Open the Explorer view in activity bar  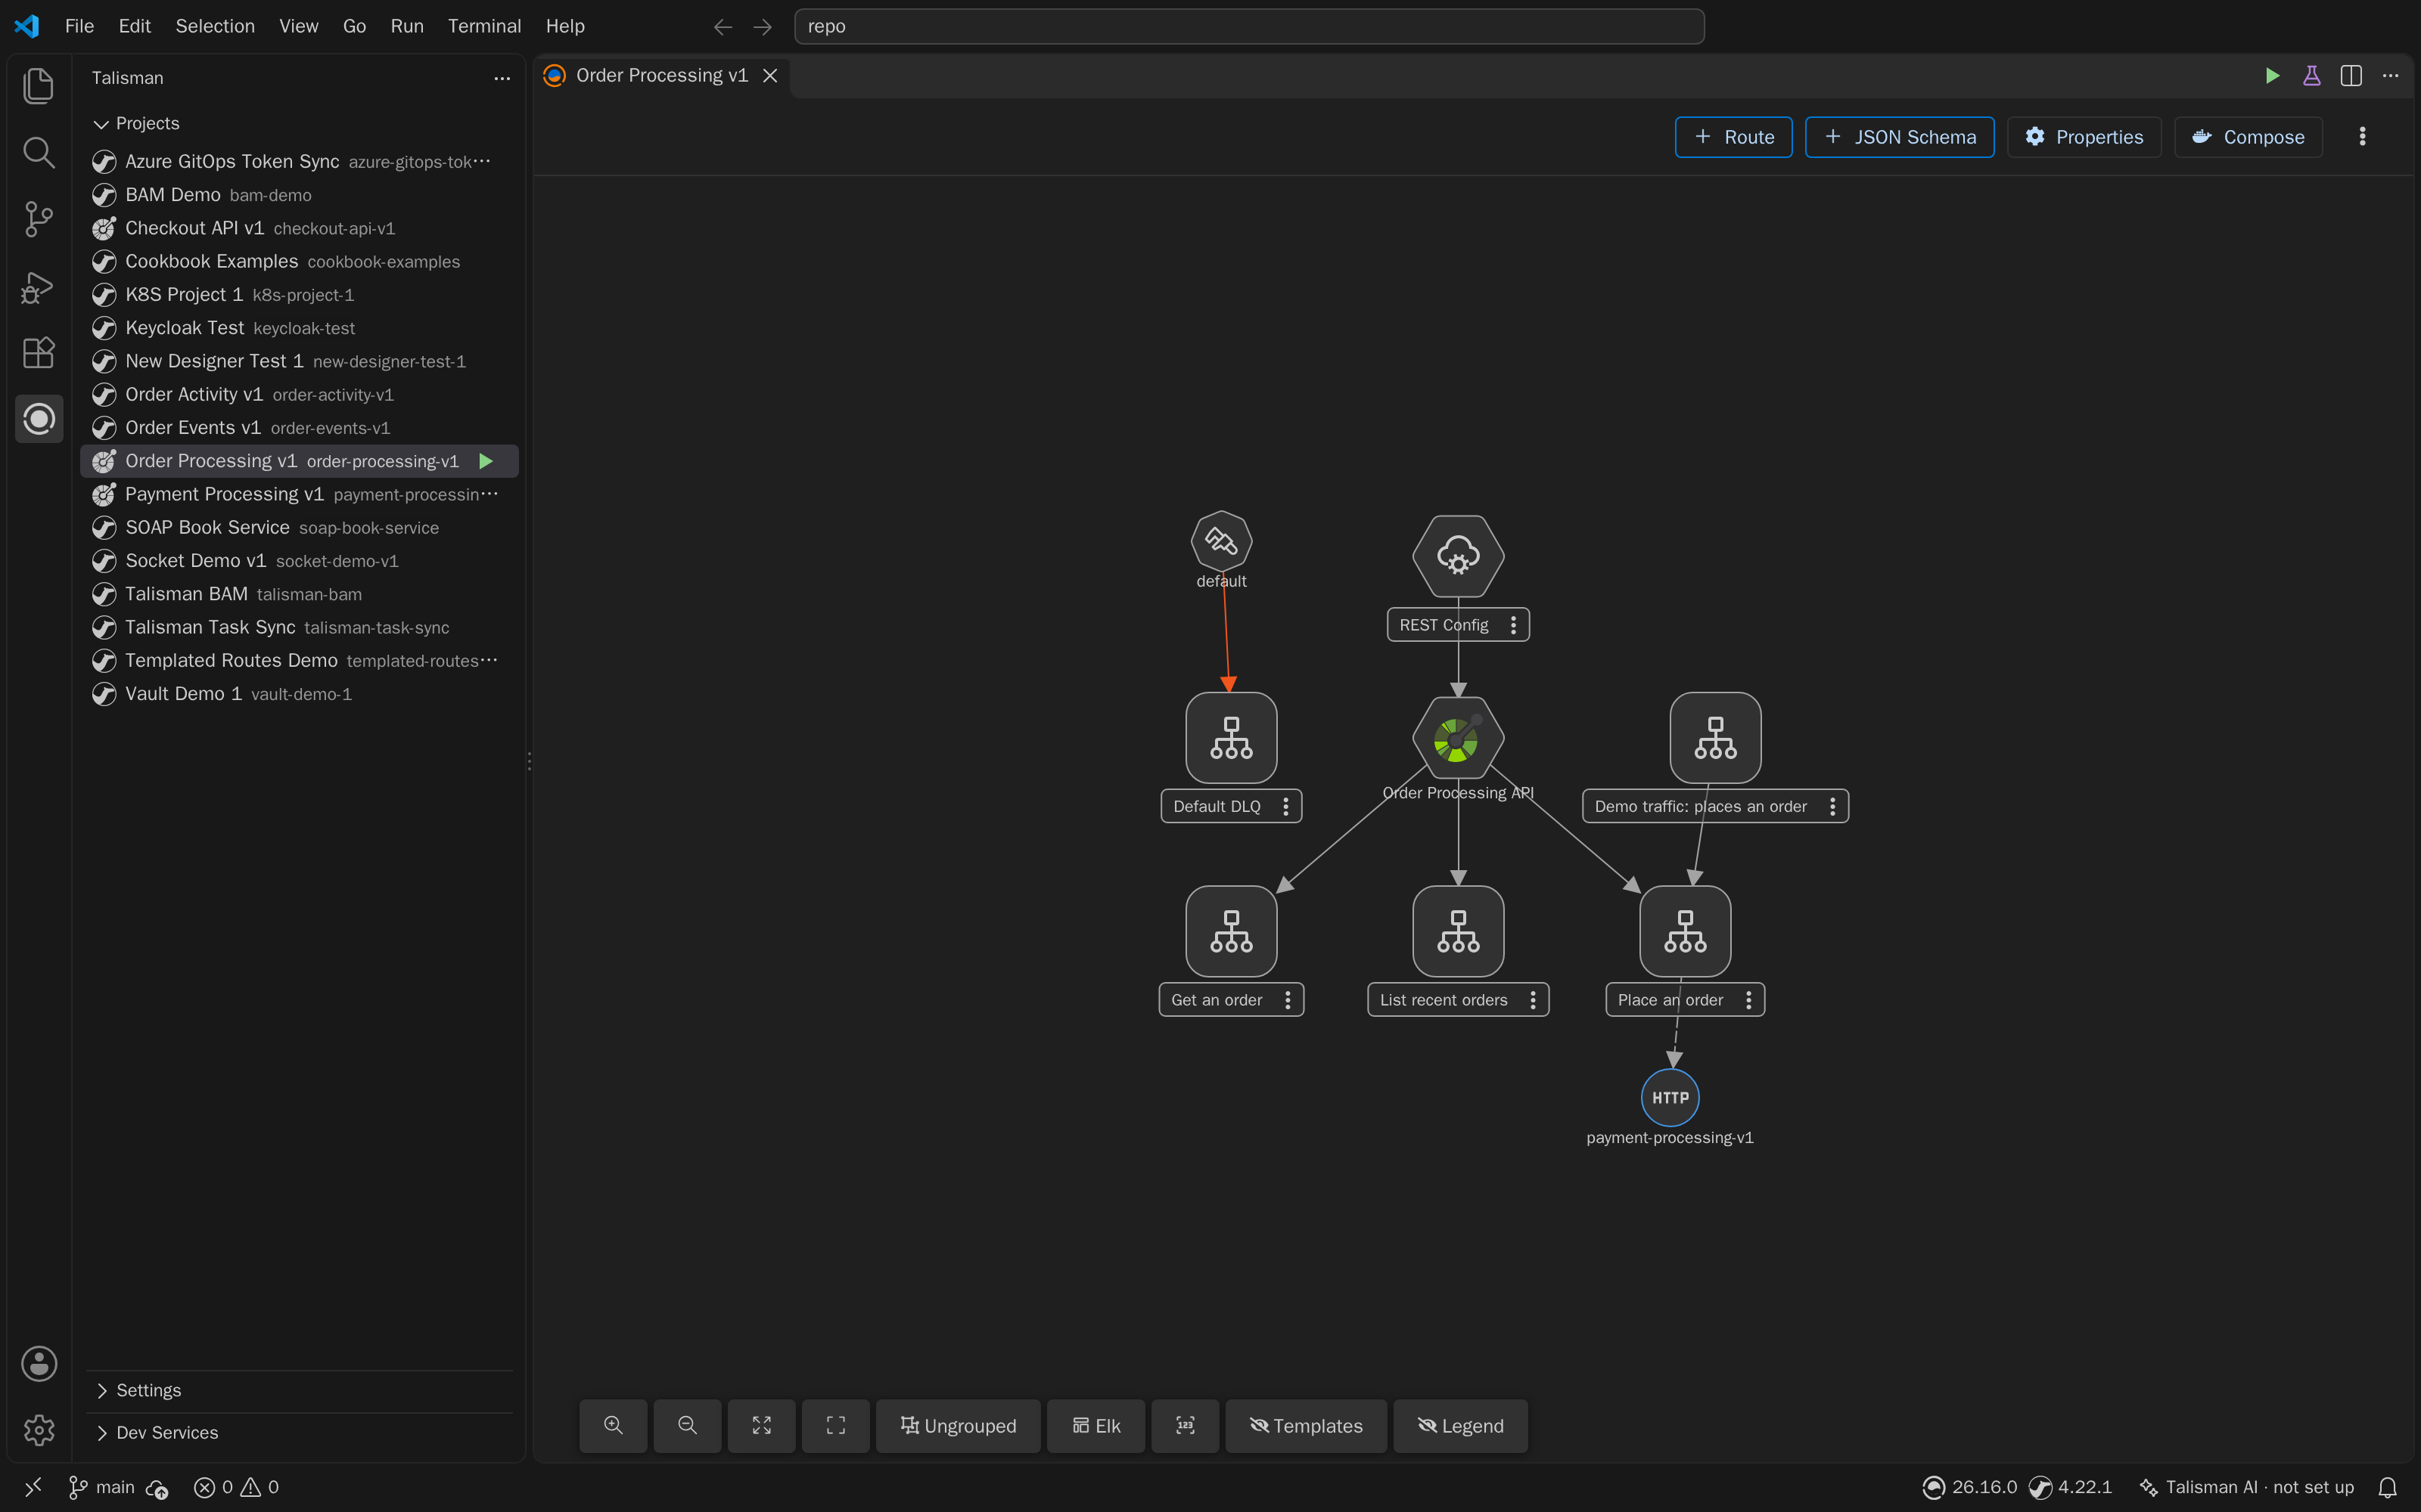click(38, 86)
